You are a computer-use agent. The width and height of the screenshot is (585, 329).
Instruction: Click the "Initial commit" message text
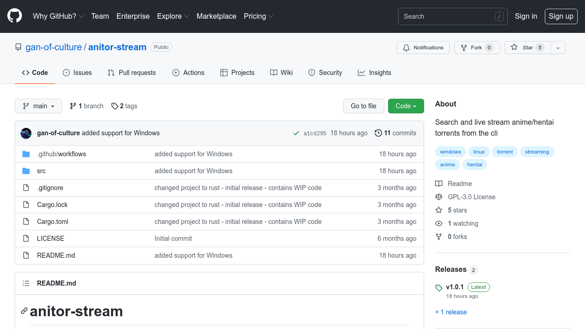pyautogui.click(x=173, y=239)
